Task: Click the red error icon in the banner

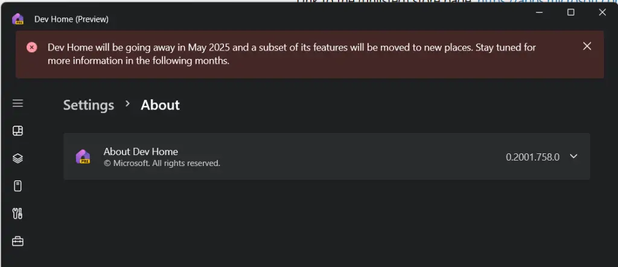Action: (x=32, y=48)
